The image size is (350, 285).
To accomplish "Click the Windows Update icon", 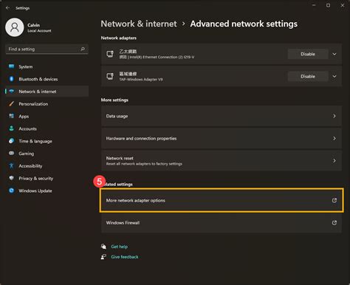I will click(11, 190).
